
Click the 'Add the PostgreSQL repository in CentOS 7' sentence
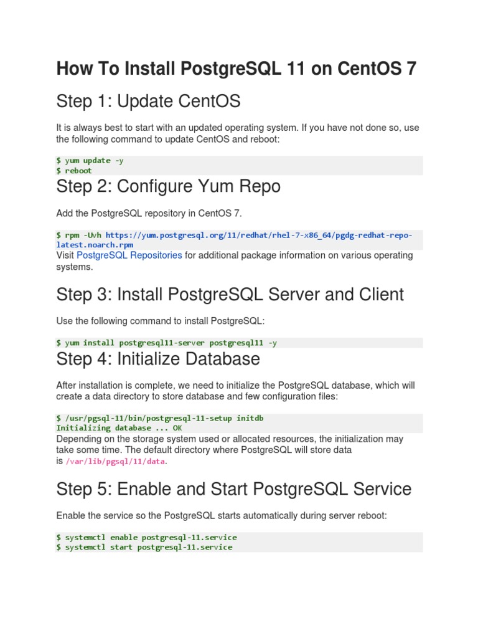coord(149,214)
